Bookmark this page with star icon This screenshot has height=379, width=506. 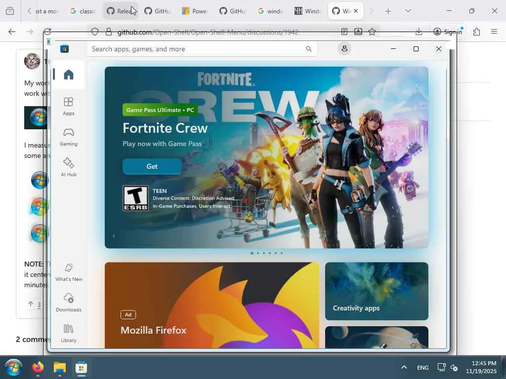[x=372, y=32]
